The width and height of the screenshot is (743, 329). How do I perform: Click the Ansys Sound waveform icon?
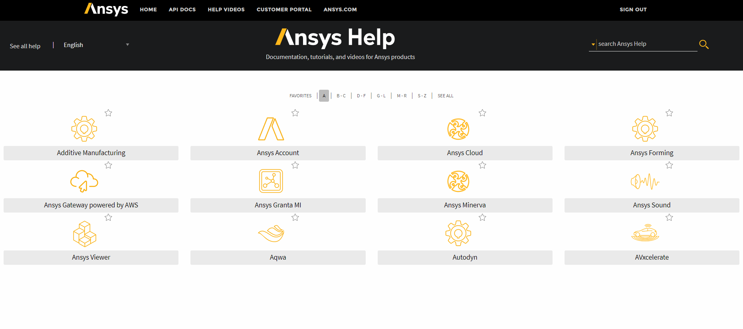click(645, 182)
